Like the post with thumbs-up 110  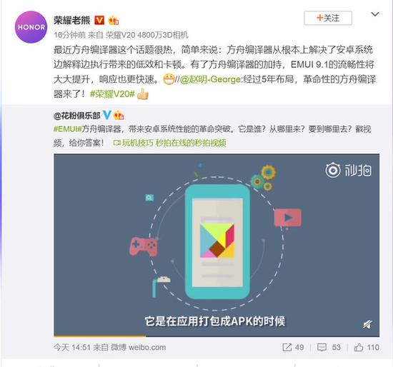tap(367, 347)
